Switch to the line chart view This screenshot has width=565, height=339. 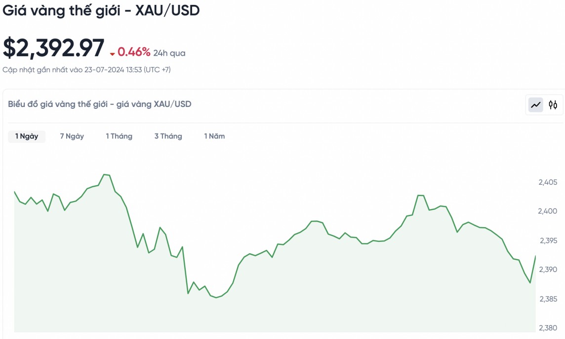point(536,104)
